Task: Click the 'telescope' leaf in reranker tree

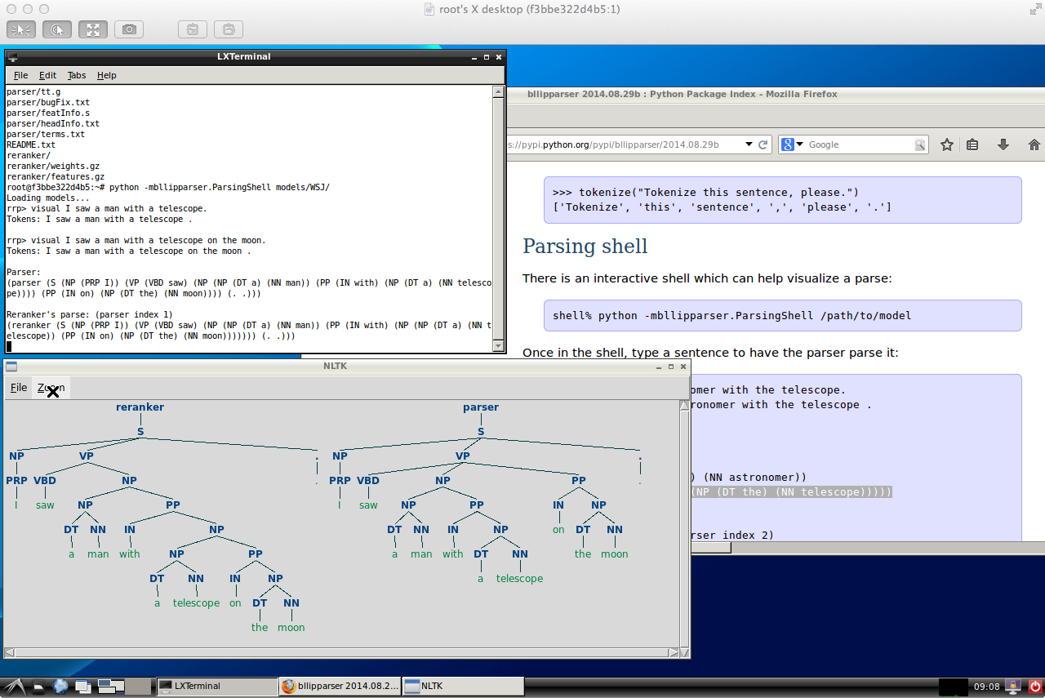Action: pos(196,602)
